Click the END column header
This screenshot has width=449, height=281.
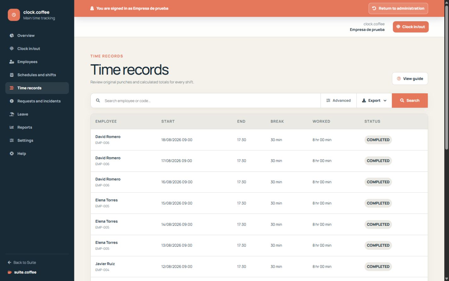[241, 121]
